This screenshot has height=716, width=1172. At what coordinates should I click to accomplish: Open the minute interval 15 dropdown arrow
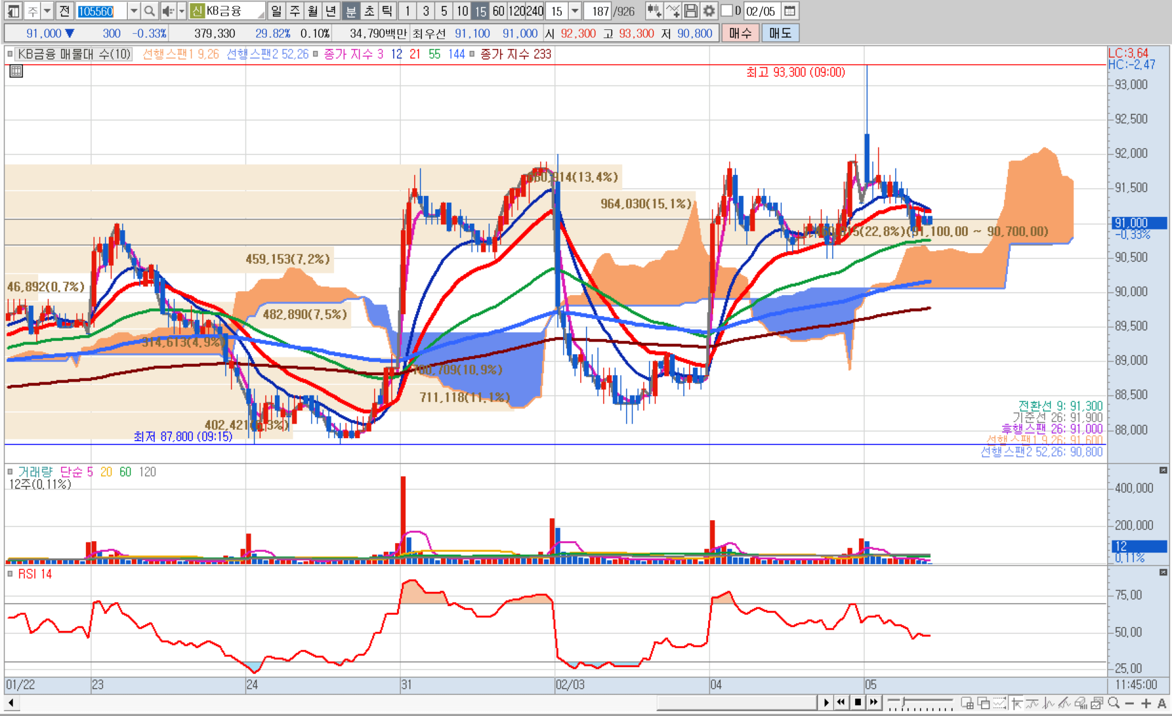point(575,11)
